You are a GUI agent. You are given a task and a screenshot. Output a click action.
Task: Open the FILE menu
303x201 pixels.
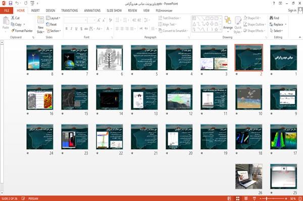(7, 11)
